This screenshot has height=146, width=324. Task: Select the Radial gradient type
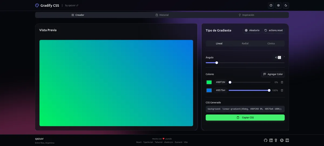click(245, 43)
